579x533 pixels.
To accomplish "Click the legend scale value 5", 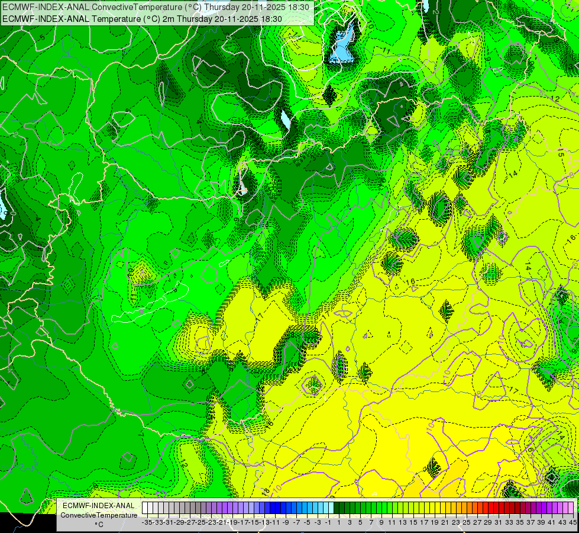I will click(360, 523).
